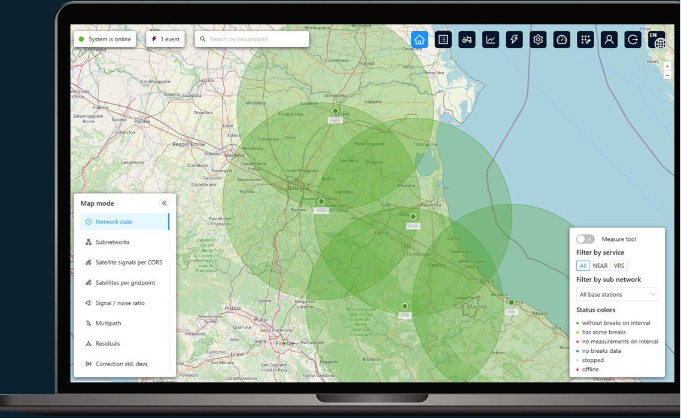This screenshot has height=418, width=681.
Task: Select Satellites per gridpoint mode
Action: tap(124, 283)
